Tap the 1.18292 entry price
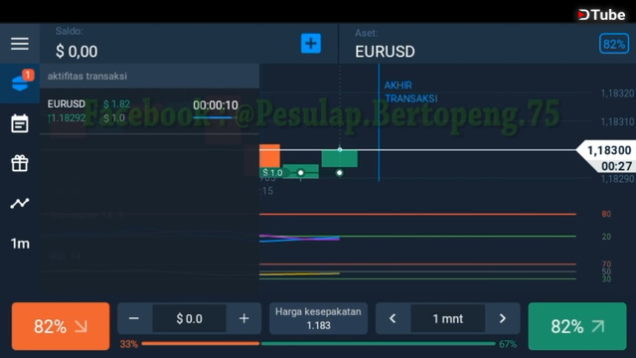This screenshot has height=358, width=636. [67, 118]
